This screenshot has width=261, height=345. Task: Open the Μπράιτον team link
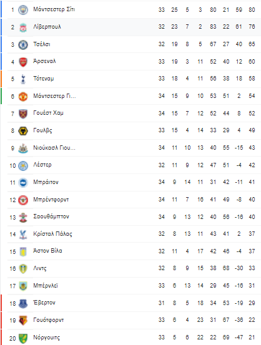coord(46,182)
